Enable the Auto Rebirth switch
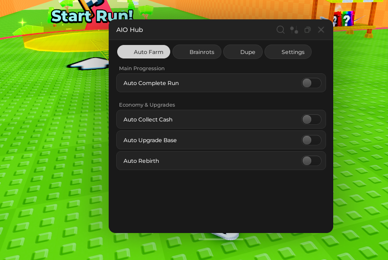Screen dimensions: 388x260 point(311,161)
